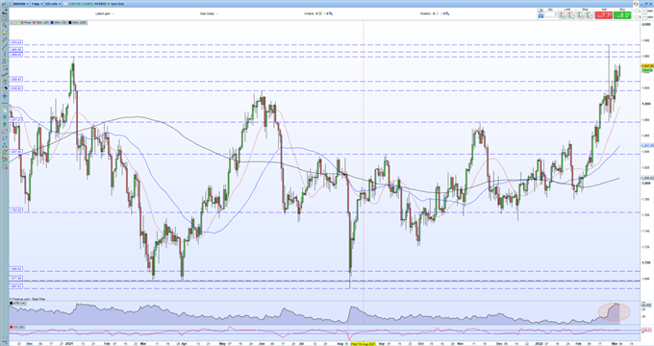
Task: Toggle the green check on indicator legend
Action: [x=16, y=22]
